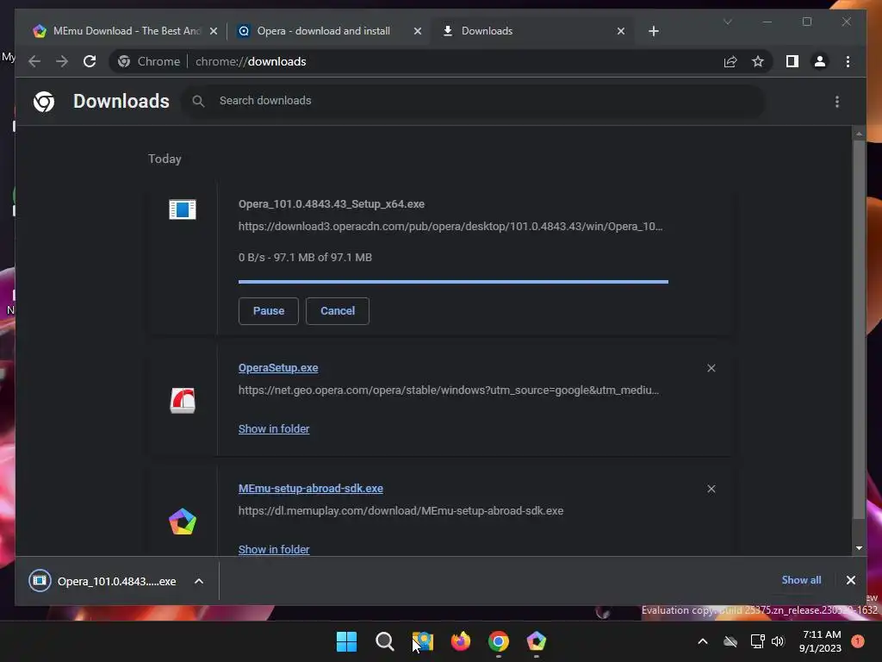Click Show all downloads link
Viewport: 882px width, 662px height.
coord(801,580)
